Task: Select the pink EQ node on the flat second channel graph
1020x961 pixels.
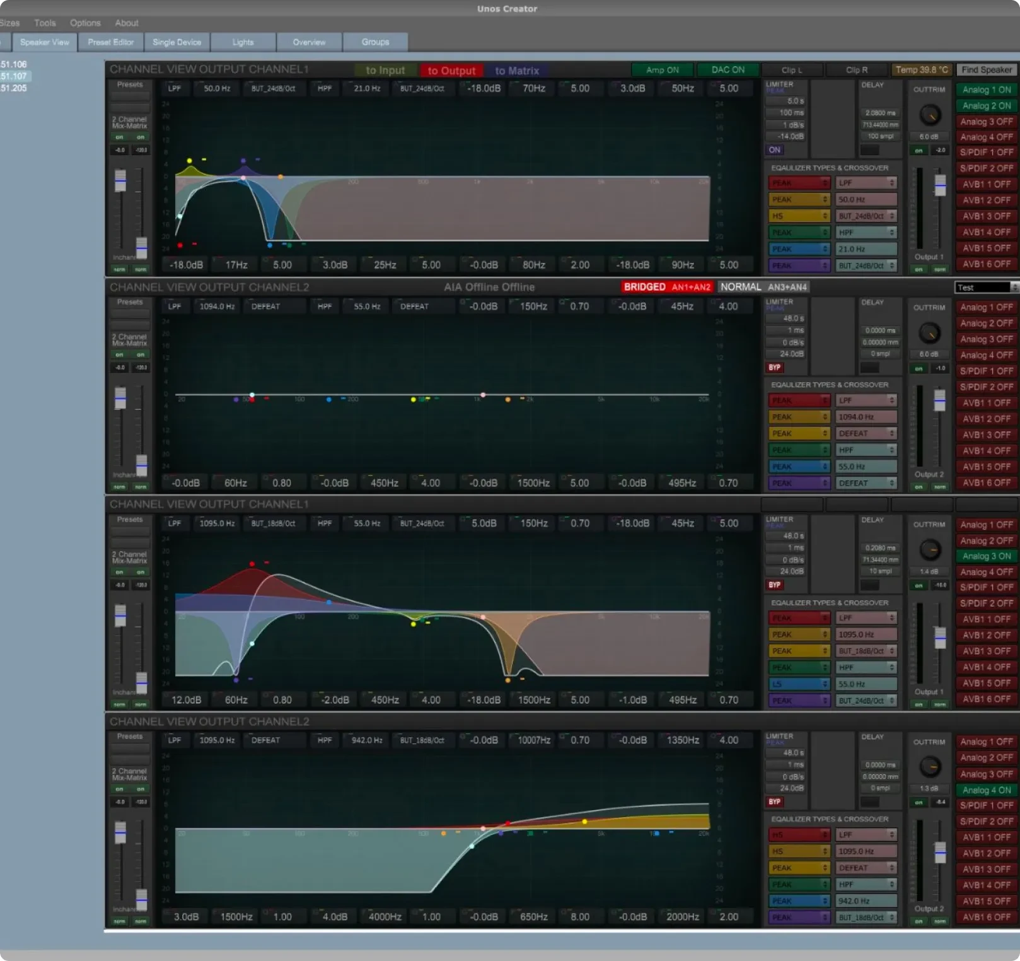Action: [x=483, y=395]
